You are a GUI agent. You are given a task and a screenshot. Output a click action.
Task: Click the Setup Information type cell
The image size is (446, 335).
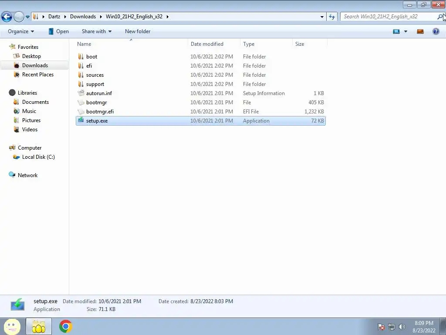click(264, 93)
